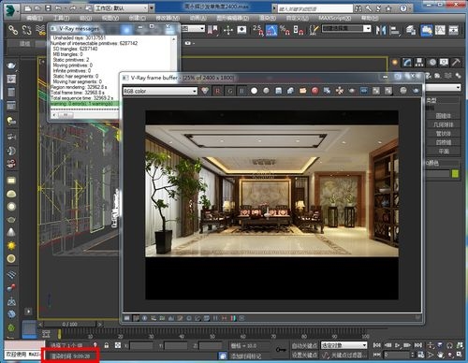Click the Auto Key button

click(304, 345)
